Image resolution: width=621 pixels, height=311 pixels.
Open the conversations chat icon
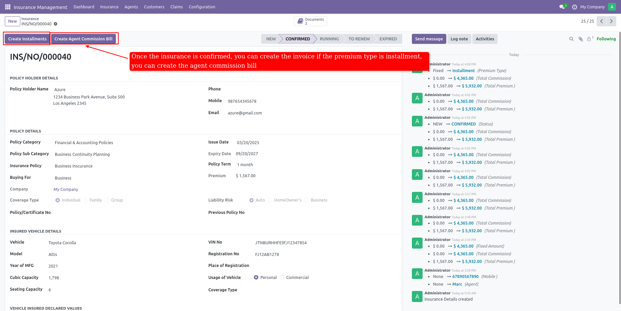pyautogui.click(x=563, y=7)
